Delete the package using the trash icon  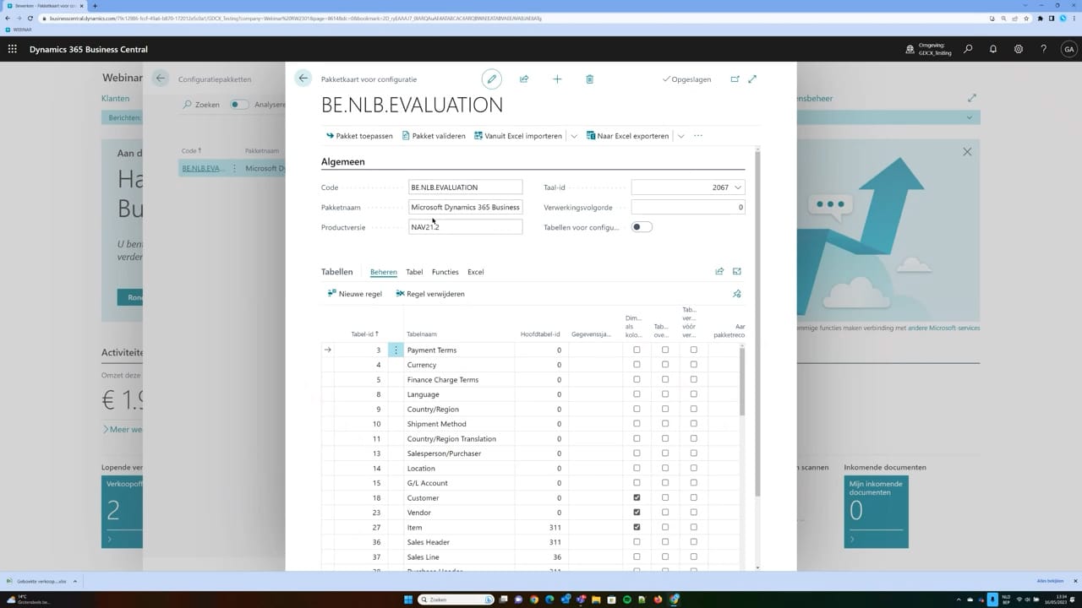(589, 79)
